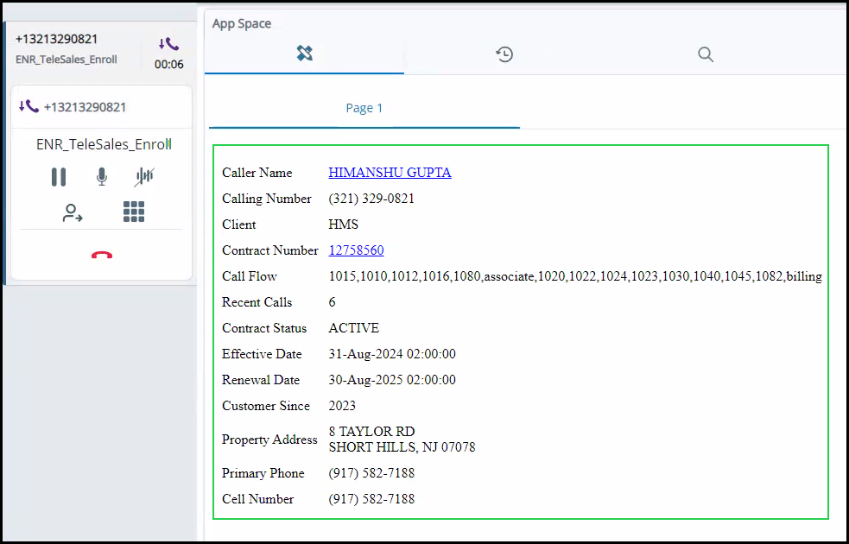Mute the microphone

pos(101,176)
